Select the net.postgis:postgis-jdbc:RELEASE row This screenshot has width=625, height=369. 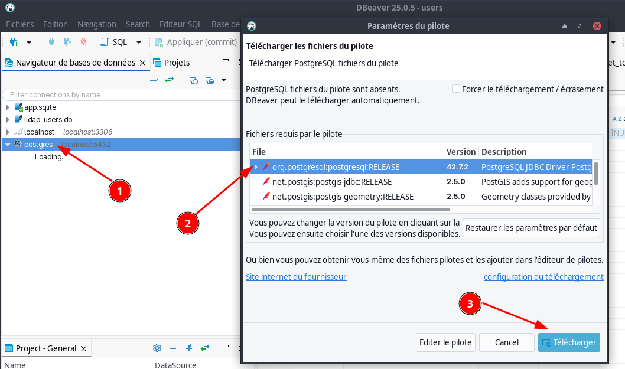pyautogui.click(x=421, y=182)
